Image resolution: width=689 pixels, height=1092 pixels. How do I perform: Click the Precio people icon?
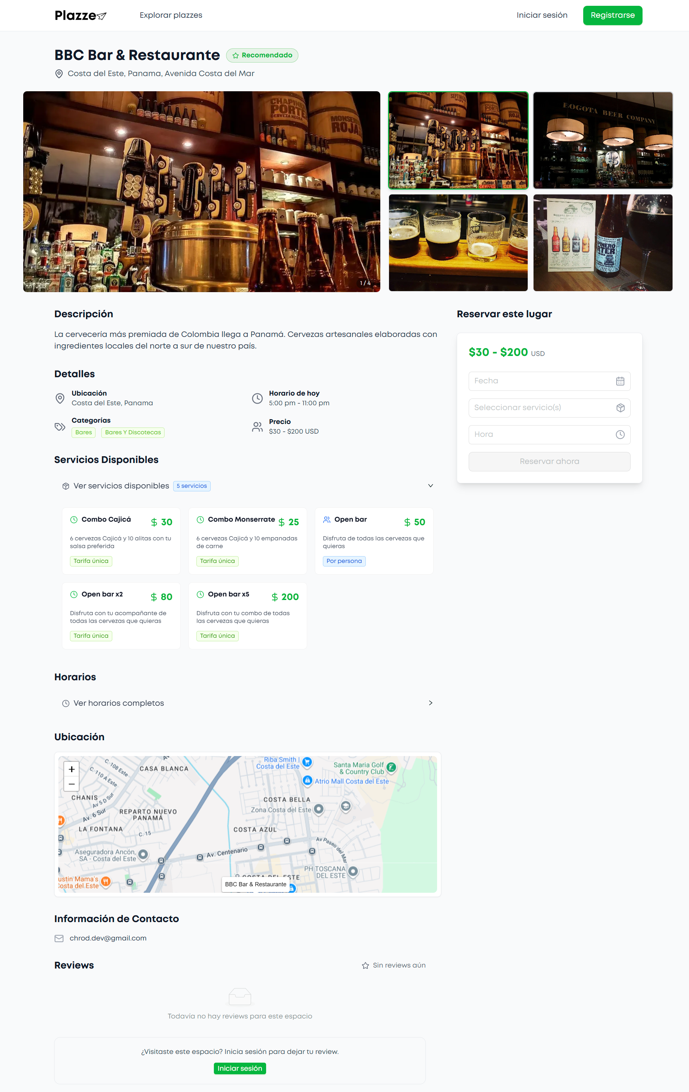pyautogui.click(x=257, y=427)
